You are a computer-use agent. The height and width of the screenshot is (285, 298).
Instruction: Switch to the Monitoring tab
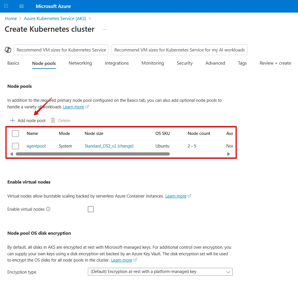pos(153,63)
